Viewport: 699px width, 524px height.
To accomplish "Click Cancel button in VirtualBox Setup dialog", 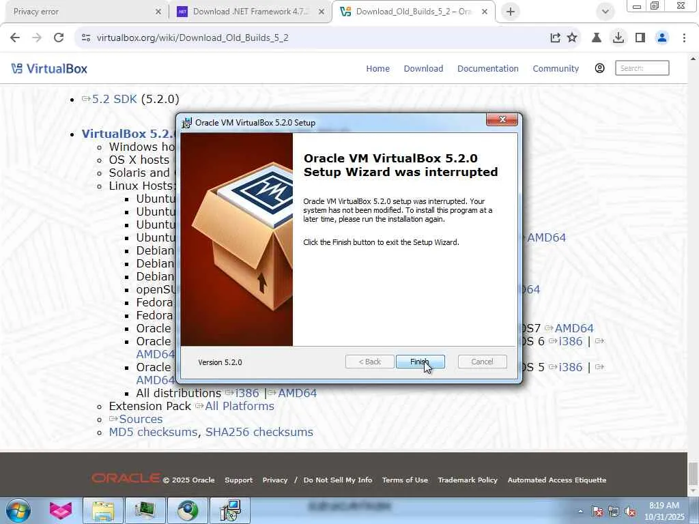I will point(482,362).
